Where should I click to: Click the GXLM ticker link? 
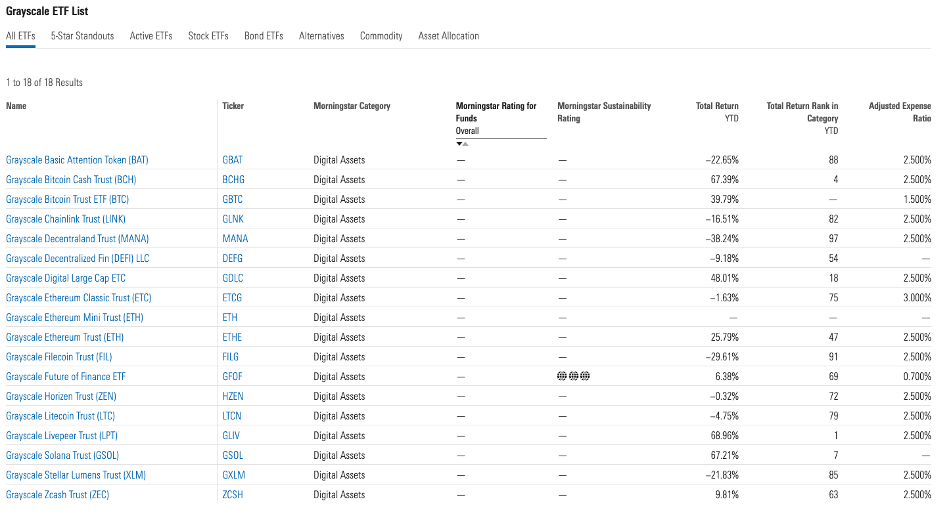(234, 475)
